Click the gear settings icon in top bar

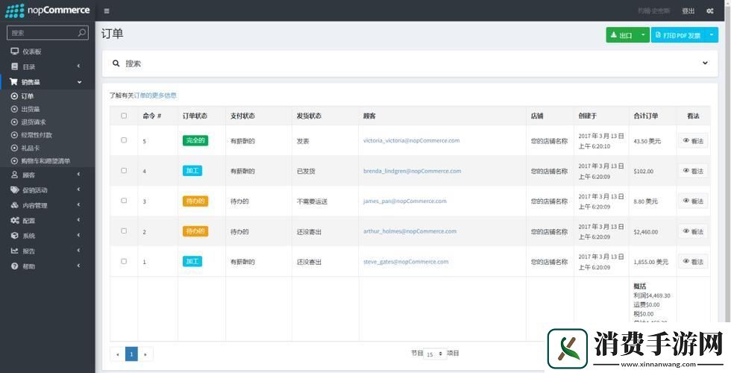pos(709,11)
